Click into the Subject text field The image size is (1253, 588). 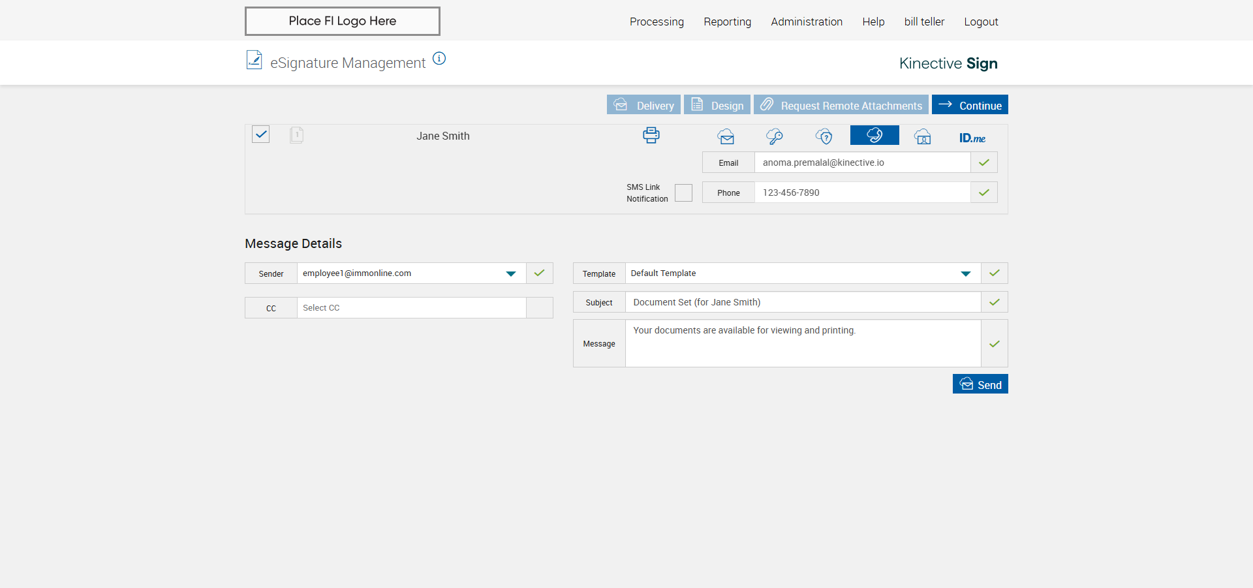803,302
